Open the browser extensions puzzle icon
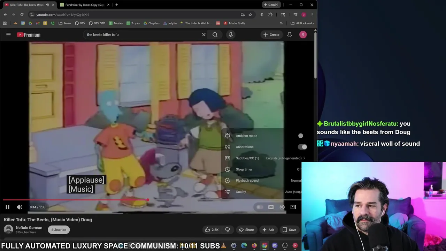The height and width of the screenshot is (251, 446). (270, 15)
